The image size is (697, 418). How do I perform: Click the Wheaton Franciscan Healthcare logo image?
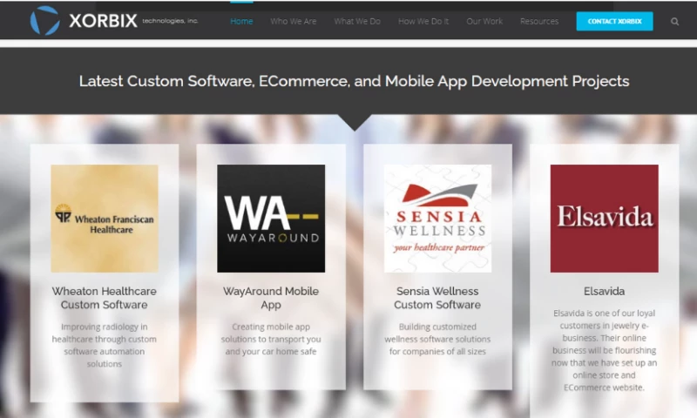pos(105,219)
